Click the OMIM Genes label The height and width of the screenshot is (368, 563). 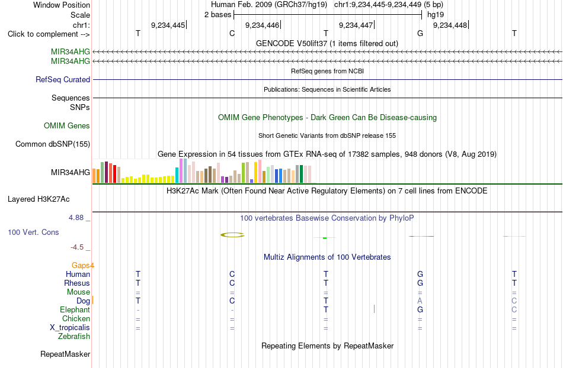(67, 126)
